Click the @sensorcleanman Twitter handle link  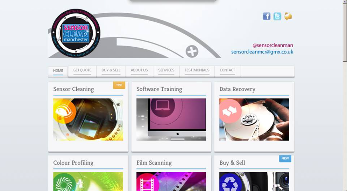(273, 45)
